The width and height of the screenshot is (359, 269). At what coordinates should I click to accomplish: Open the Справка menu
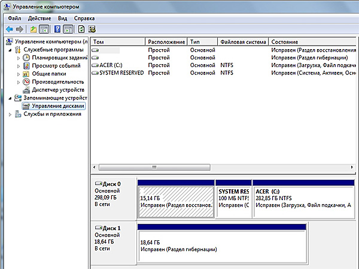point(84,18)
